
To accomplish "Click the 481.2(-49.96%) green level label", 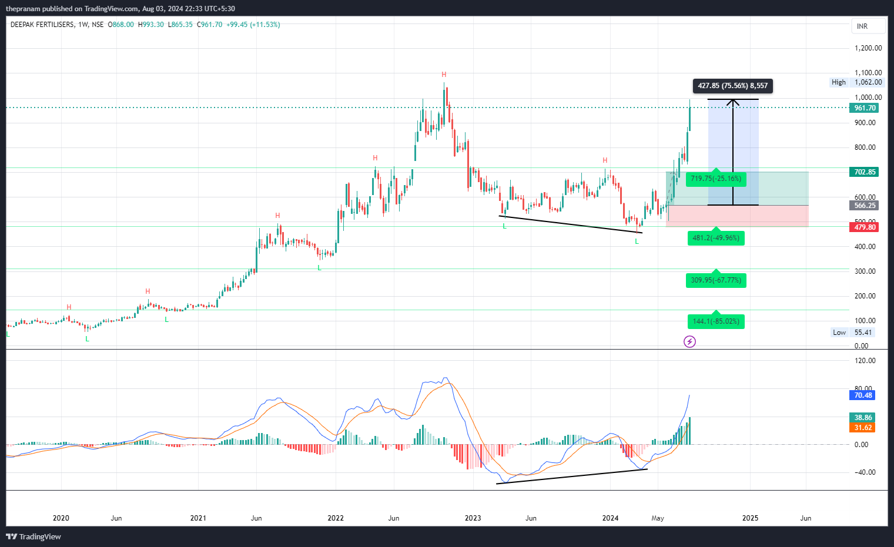I will [716, 238].
